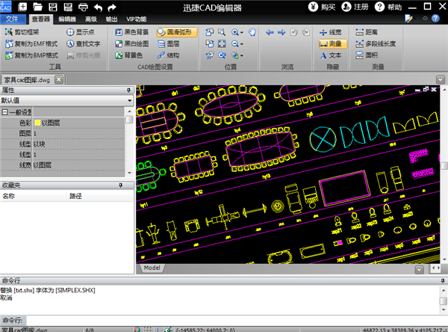The width and height of the screenshot is (448, 332).
Task: Toggle 显示点 option
Action: click(x=81, y=32)
